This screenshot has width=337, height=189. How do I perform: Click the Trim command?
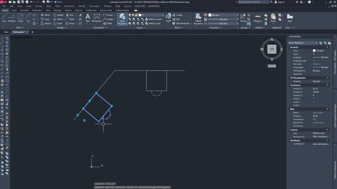70,15
